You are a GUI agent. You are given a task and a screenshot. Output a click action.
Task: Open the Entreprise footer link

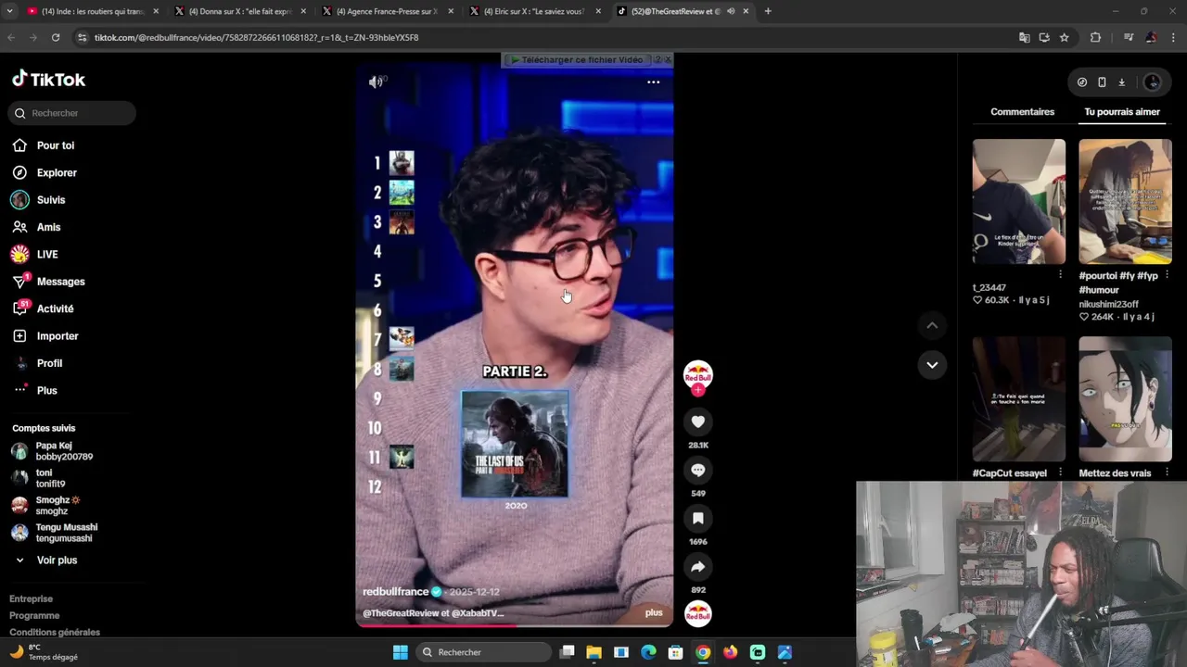[x=31, y=599]
